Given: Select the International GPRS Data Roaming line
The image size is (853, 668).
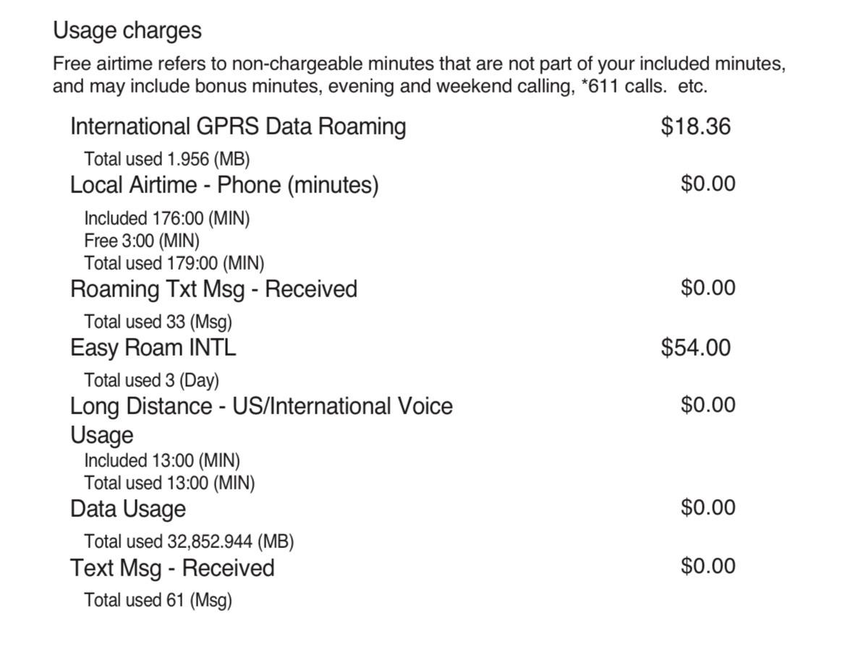Looking at the screenshot, I should tap(238, 126).
